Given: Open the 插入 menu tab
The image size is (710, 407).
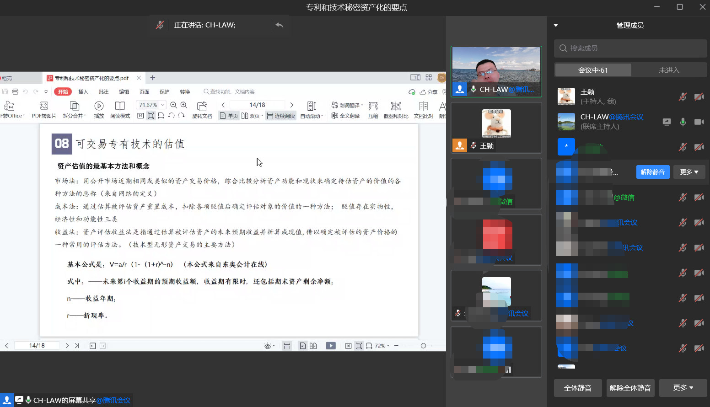Looking at the screenshot, I should click(x=83, y=91).
